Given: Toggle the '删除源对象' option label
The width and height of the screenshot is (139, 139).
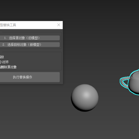Looking at the screenshot, I should coord(8,67).
